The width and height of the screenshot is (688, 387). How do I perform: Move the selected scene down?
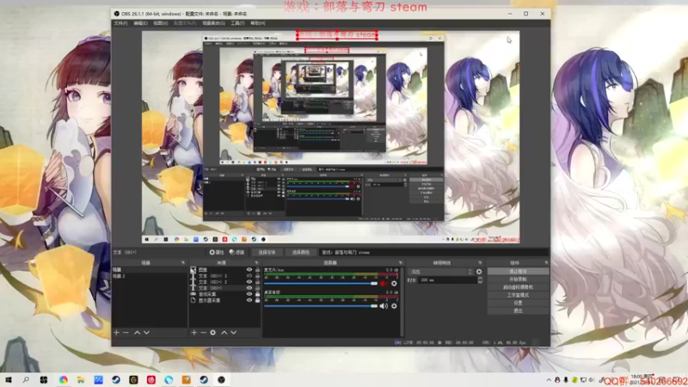(146, 333)
